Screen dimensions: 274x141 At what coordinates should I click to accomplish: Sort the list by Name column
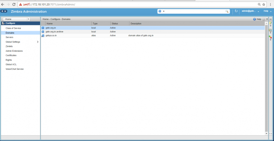[x=68, y=24]
